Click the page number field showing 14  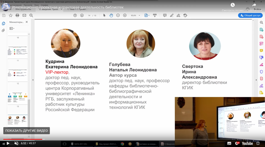tap(89, 15)
